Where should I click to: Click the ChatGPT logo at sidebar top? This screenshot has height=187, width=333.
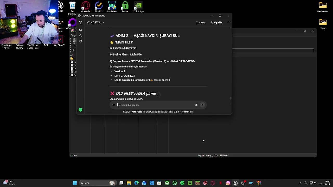(x=80, y=22)
